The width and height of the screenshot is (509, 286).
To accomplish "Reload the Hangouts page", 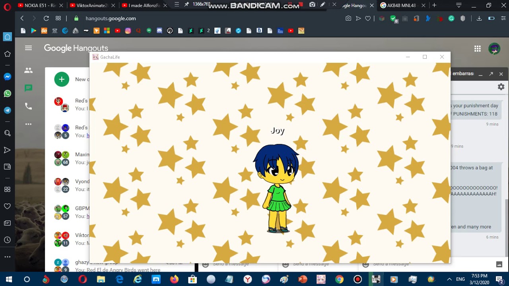I will [46, 18].
